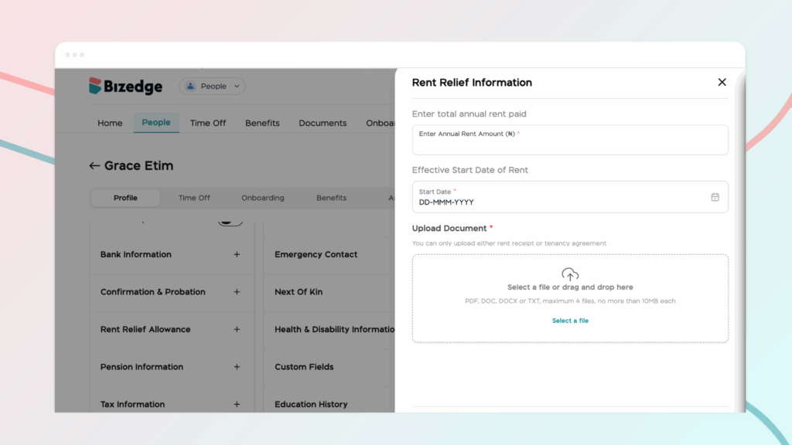The image size is (792, 445).
Task: Open the Start Date calendar picker icon
Action: click(x=715, y=197)
